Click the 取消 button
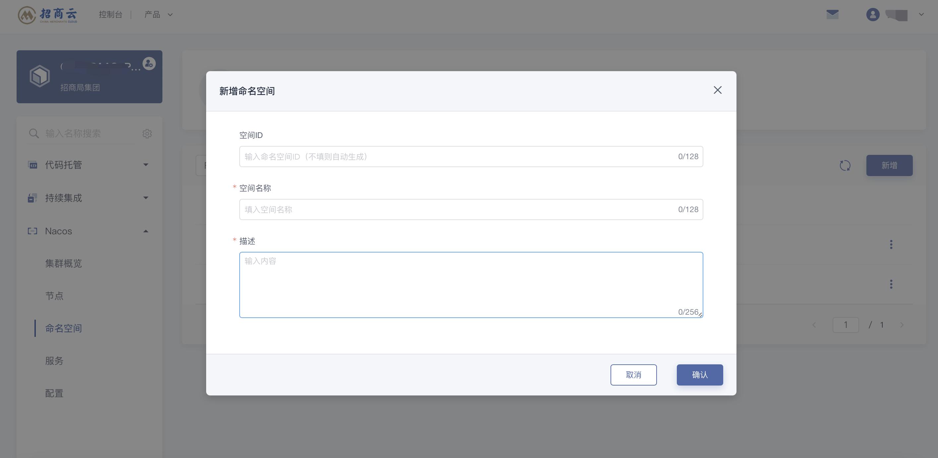The image size is (938, 458). 633,375
